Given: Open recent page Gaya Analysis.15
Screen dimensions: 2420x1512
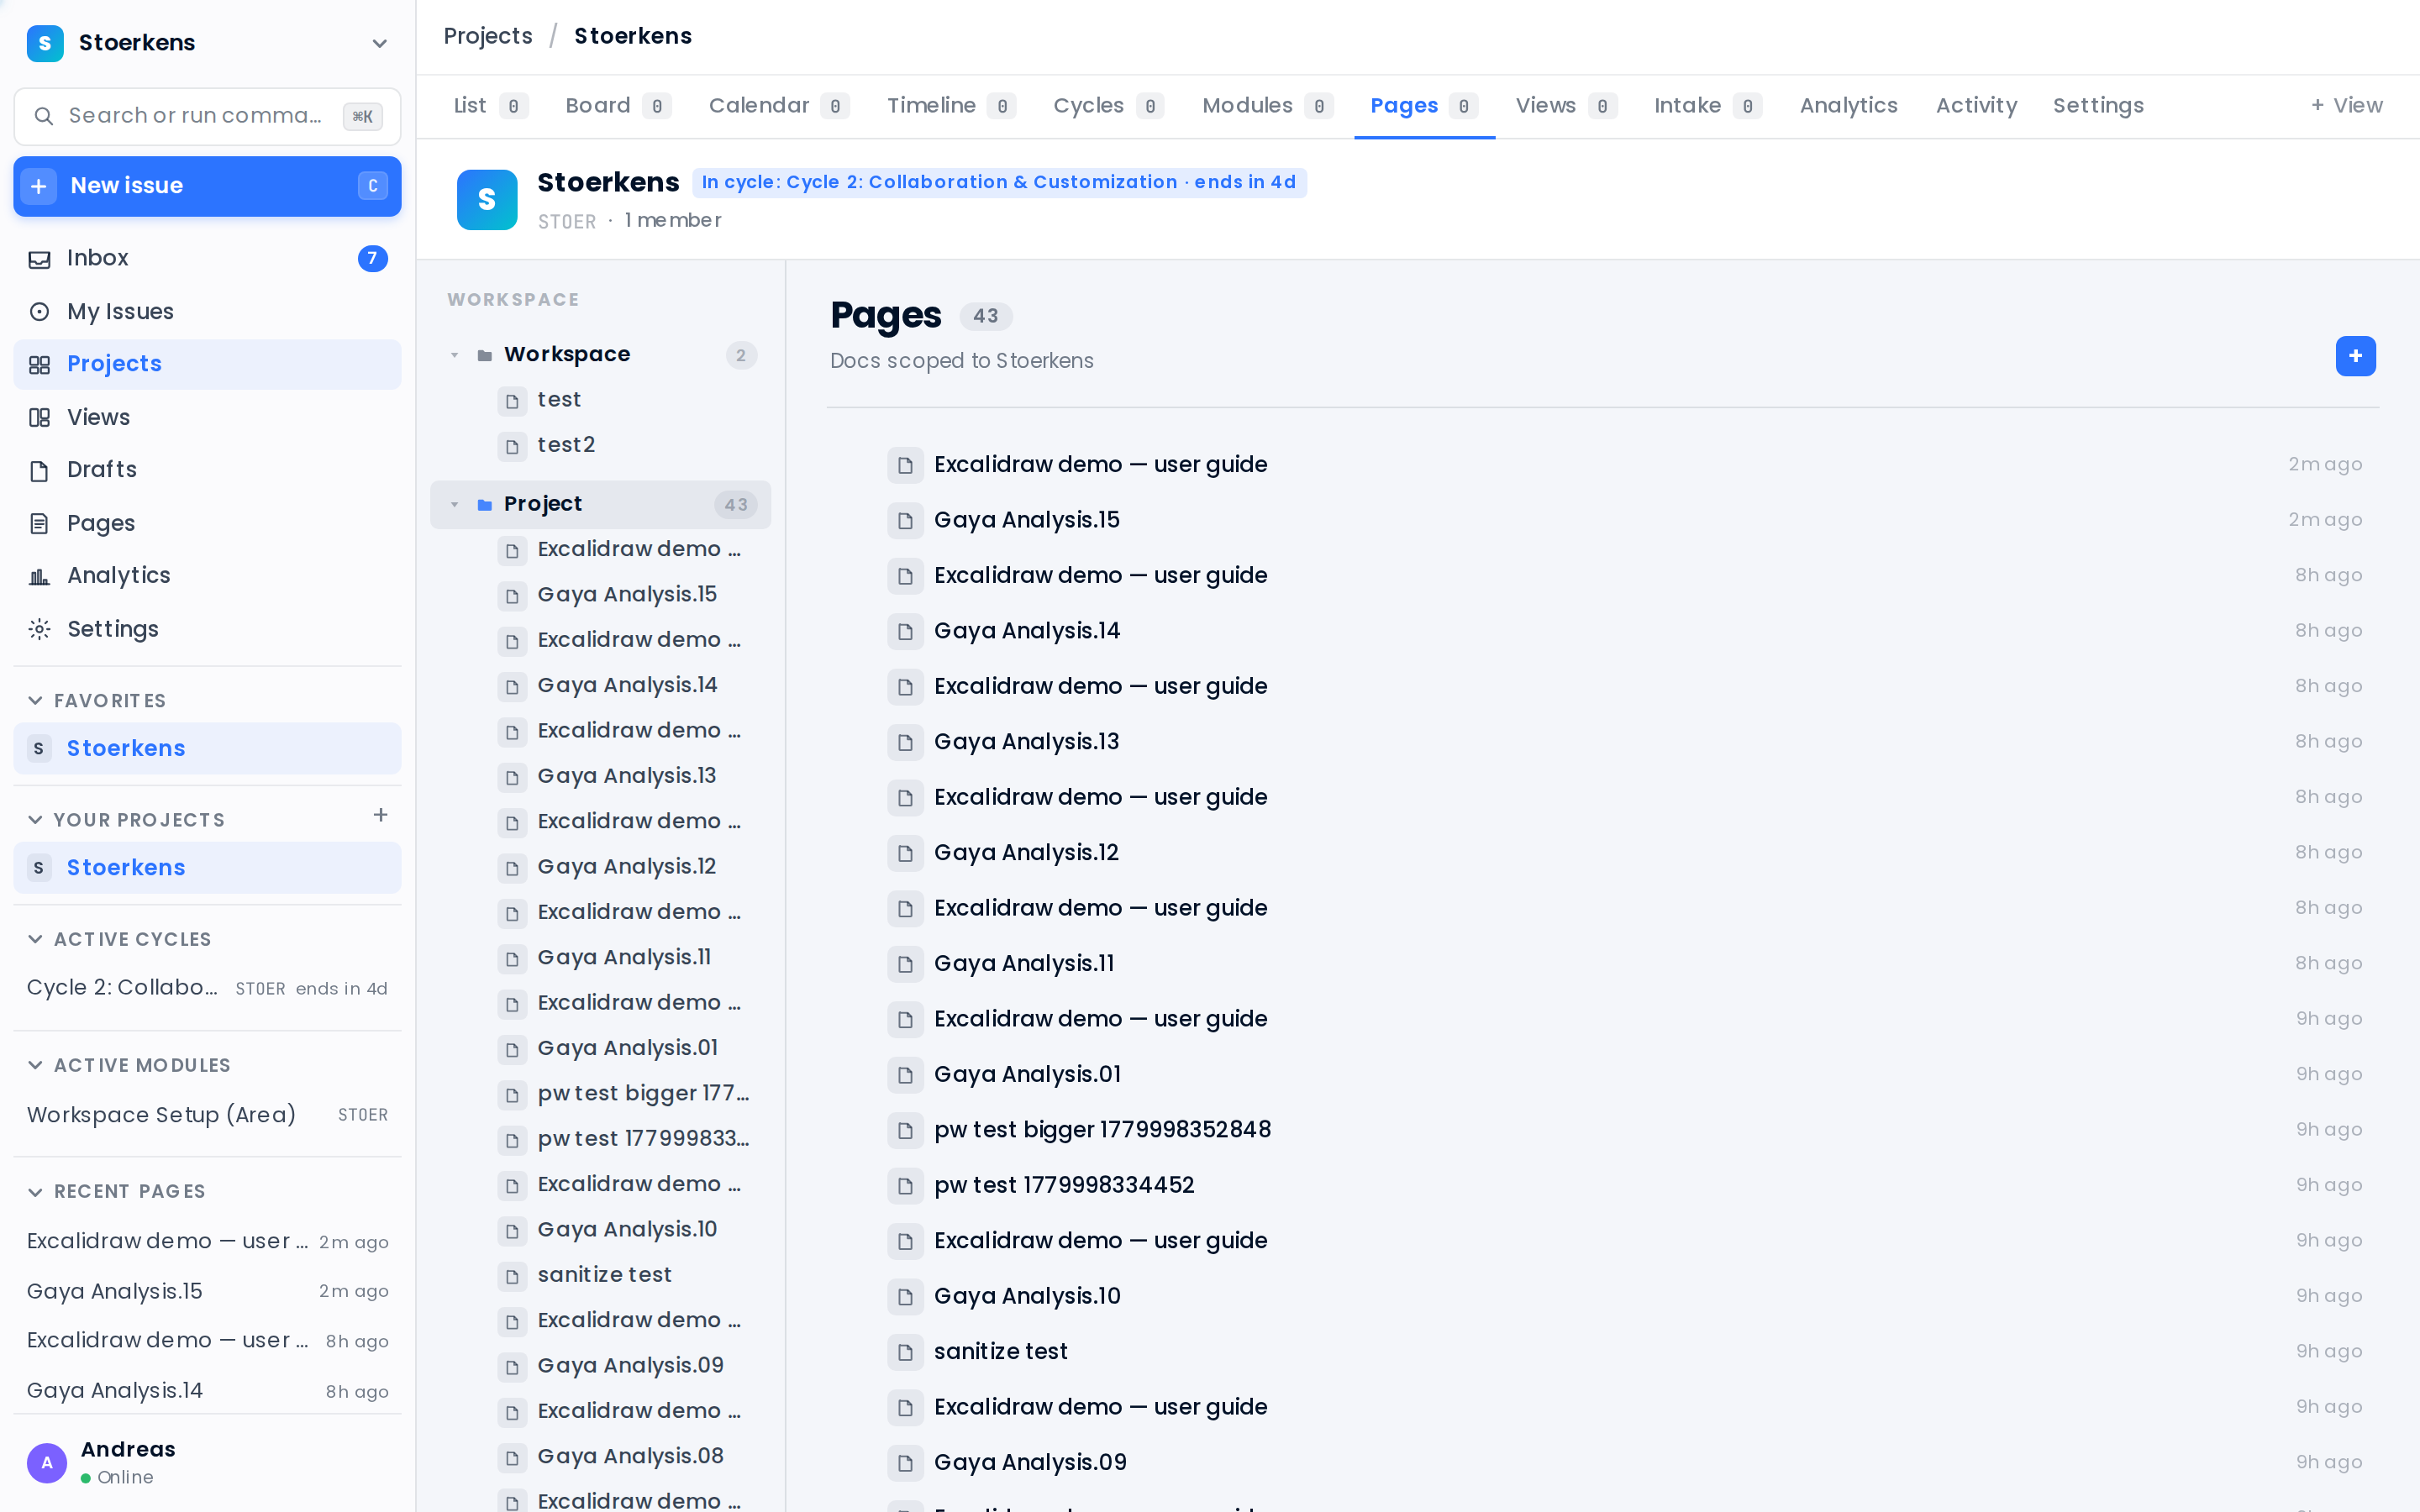Looking at the screenshot, I should (207, 1292).
